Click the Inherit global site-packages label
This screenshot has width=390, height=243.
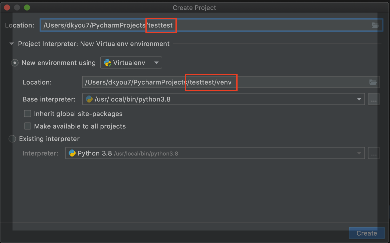tap(78, 114)
